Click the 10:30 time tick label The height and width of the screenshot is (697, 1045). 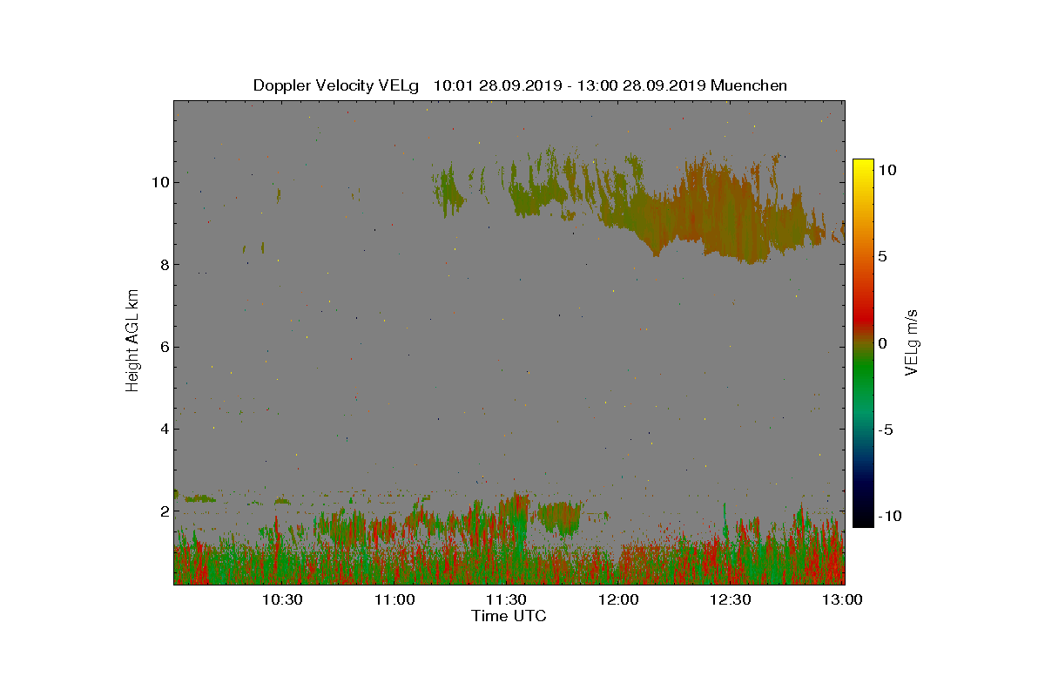(x=282, y=599)
